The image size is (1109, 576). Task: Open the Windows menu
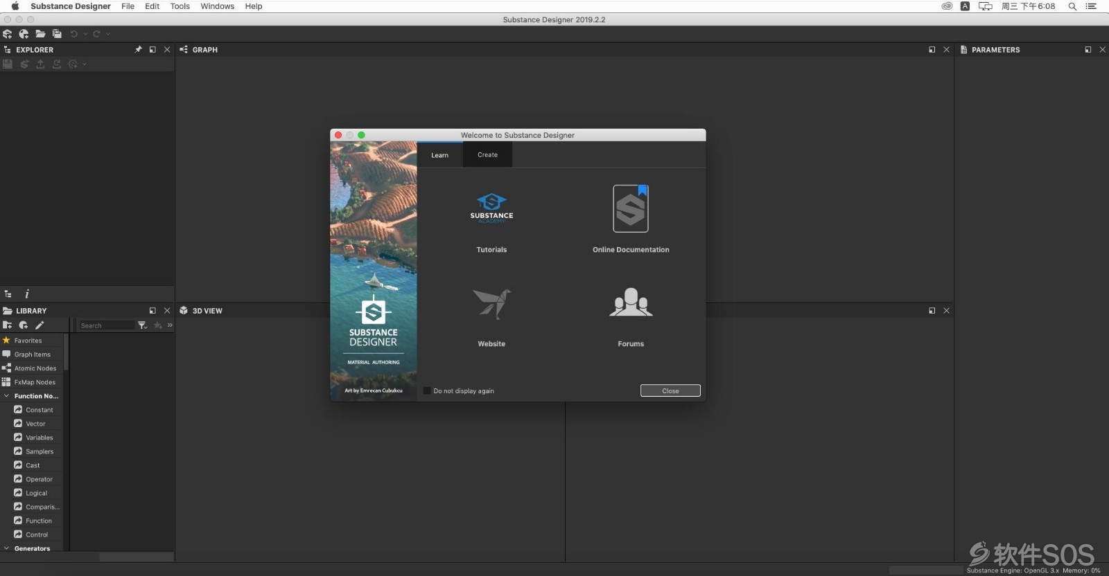pyautogui.click(x=218, y=6)
